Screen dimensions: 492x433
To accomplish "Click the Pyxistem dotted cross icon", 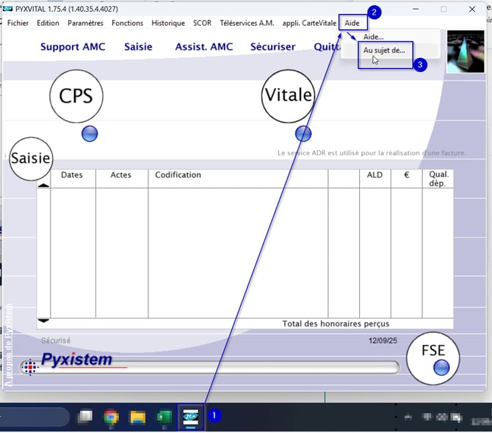I will (30, 367).
